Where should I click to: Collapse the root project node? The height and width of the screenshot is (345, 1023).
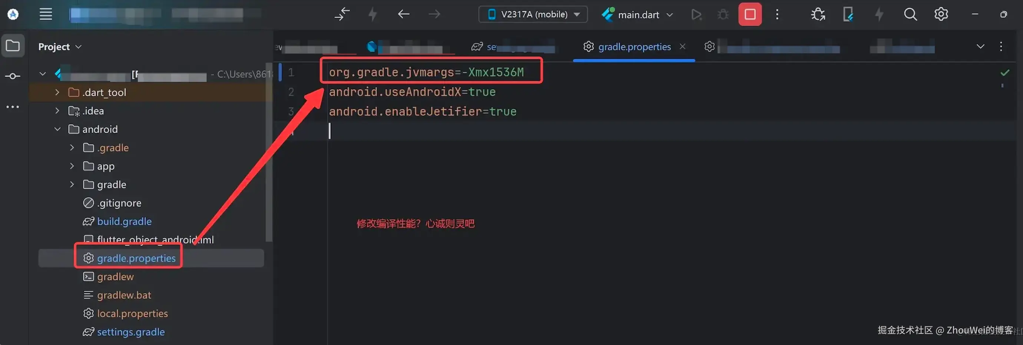[x=43, y=74]
